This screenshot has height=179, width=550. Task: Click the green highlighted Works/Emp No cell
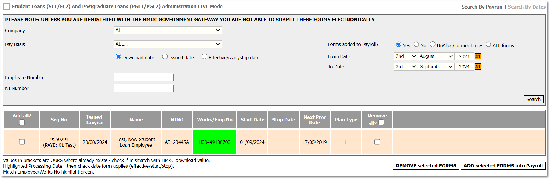tap(215, 142)
